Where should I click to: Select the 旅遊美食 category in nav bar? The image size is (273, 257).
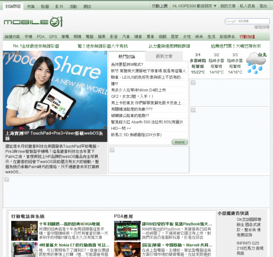pos(227,37)
